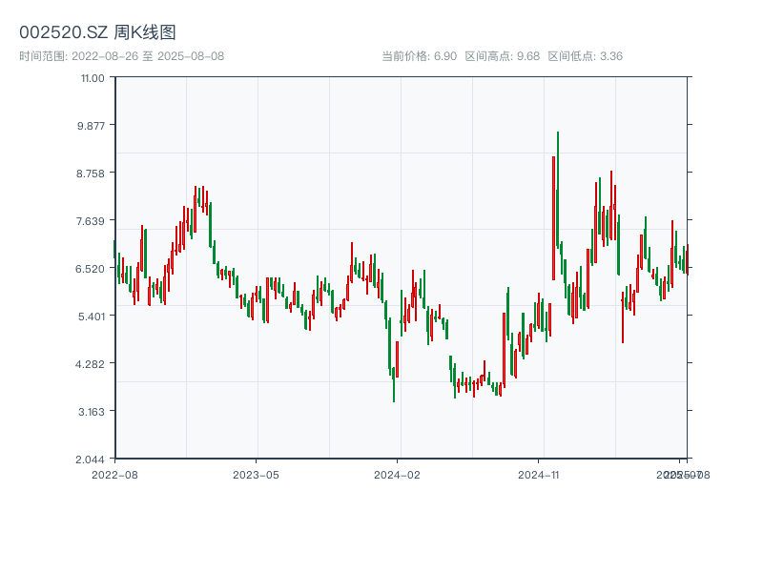
Task: Click the y-axis label 6.520
Action: click(x=90, y=269)
